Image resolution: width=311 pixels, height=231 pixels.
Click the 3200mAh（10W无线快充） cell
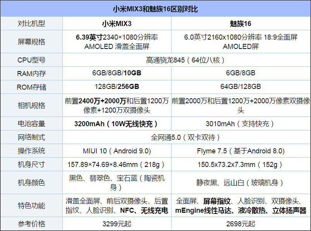[117, 123]
